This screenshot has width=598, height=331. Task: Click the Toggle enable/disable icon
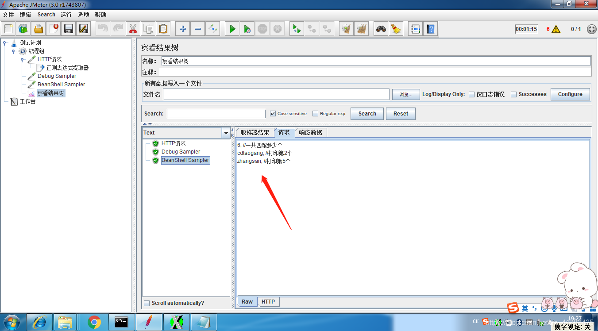tap(213, 29)
